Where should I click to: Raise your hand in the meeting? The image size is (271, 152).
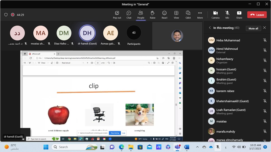pyautogui.click(x=153, y=15)
